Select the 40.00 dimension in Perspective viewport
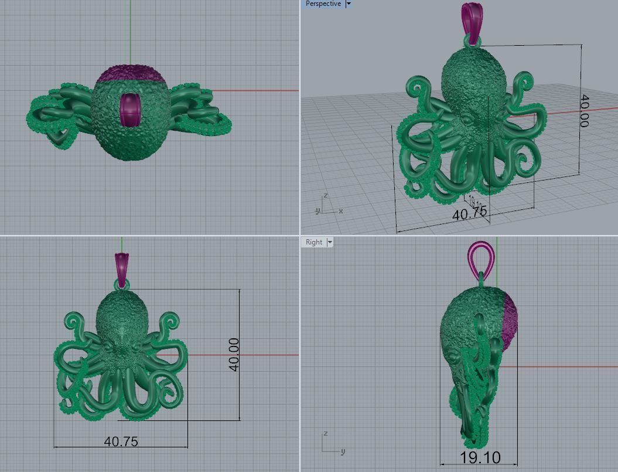The height and width of the screenshot is (472, 618). [585, 111]
